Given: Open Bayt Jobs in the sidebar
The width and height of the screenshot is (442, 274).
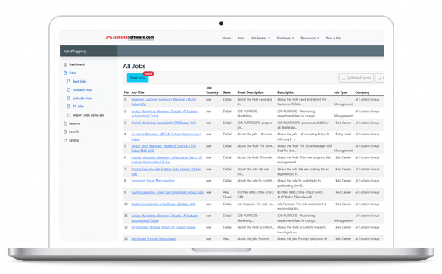Looking at the screenshot, I should 79,82.
